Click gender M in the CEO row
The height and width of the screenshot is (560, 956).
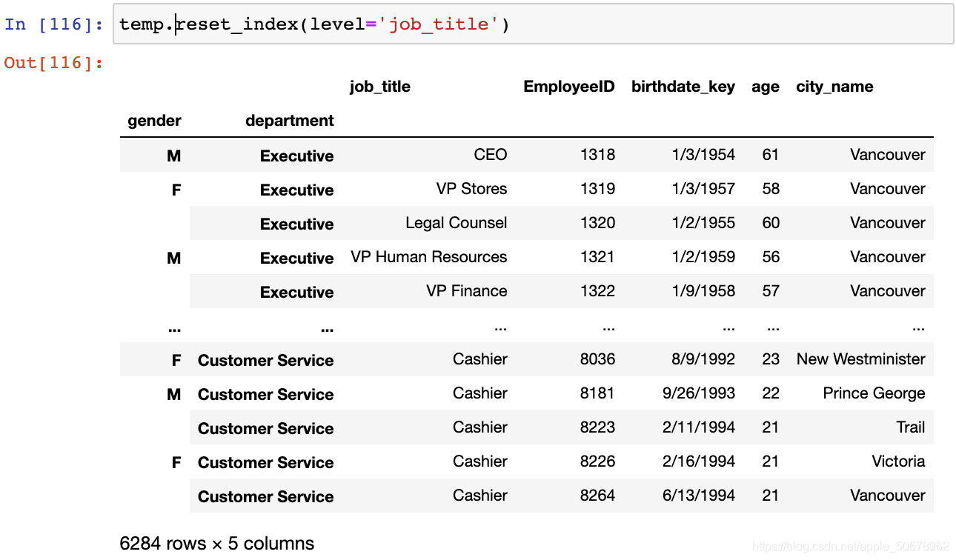click(x=174, y=156)
